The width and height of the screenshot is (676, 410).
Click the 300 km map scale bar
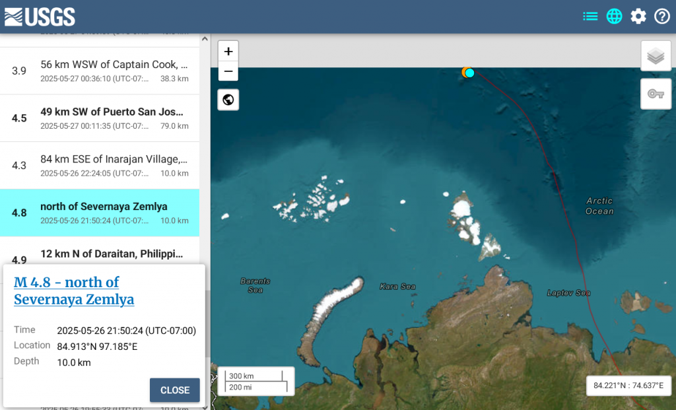click(256, 381)
